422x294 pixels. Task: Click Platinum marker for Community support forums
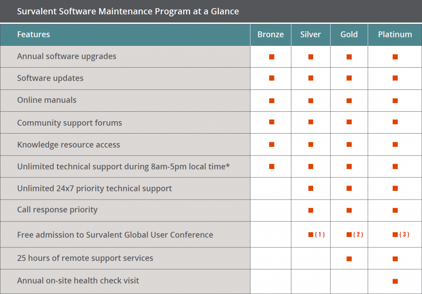coord(395,122)
